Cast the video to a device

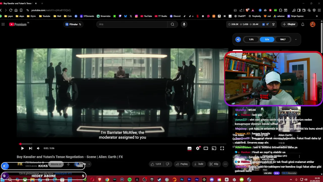[x=214, y=148]
